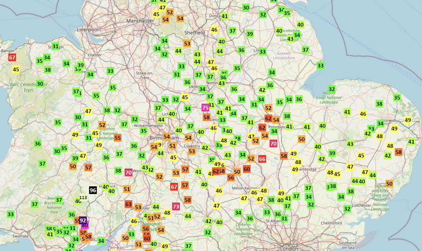
Task: Select the Colchester town label
Action: (361, 205)
